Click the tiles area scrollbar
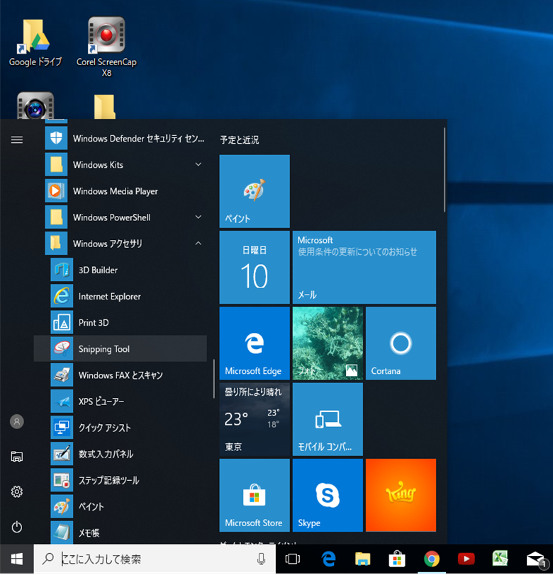553x575 pixels. pyautogui.click(x=445, y=169)
